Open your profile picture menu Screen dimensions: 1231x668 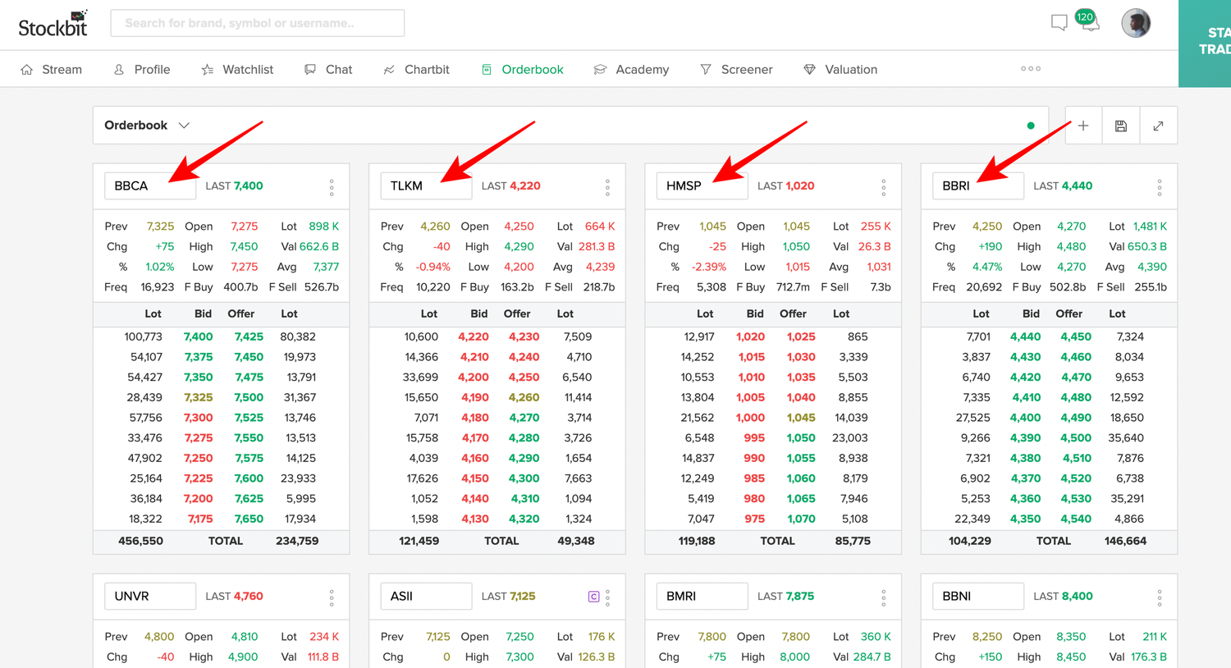point(1136,23)
